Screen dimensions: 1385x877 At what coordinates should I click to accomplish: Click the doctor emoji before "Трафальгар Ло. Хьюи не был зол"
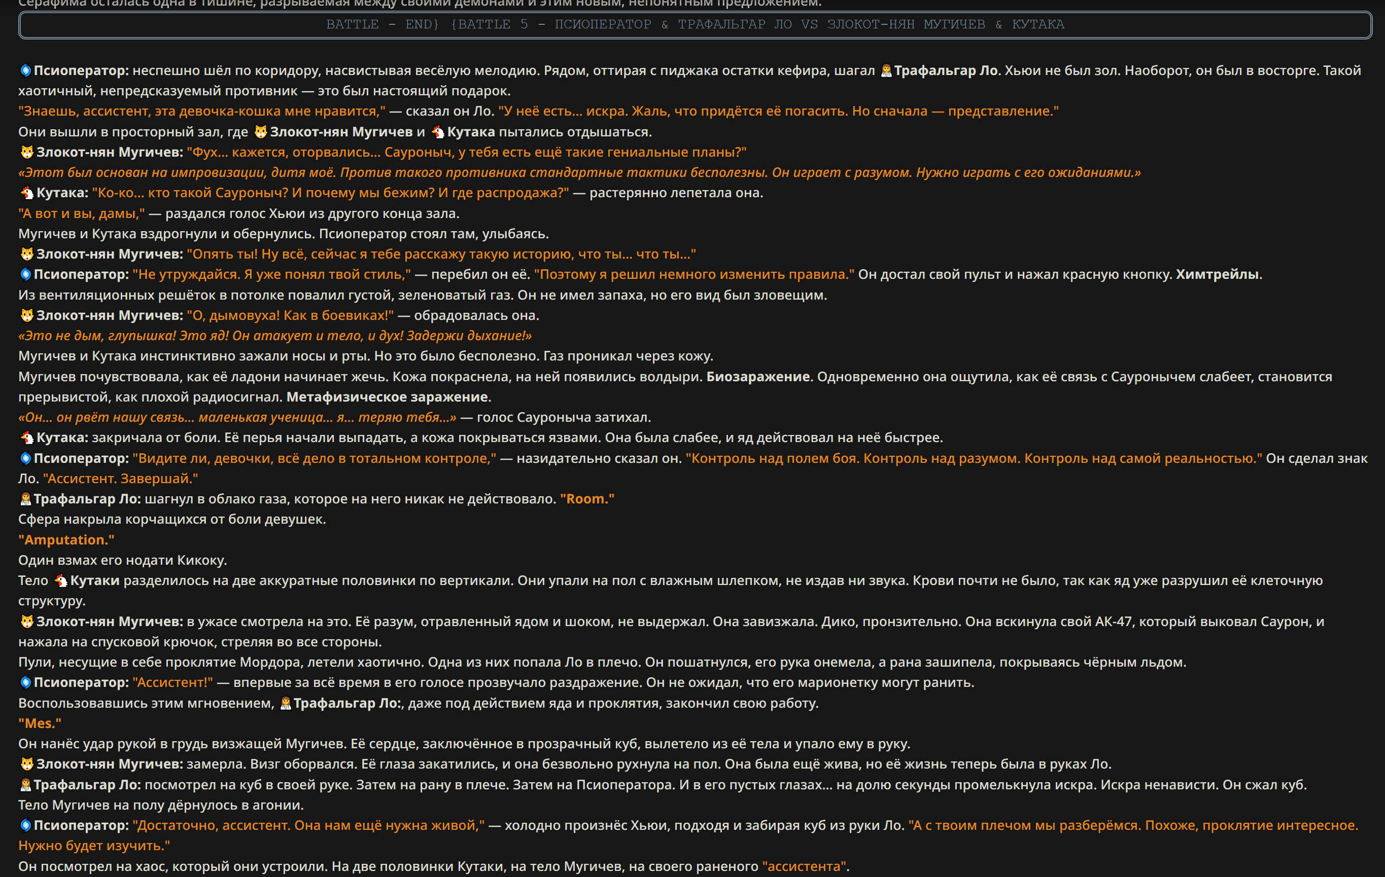886,70
